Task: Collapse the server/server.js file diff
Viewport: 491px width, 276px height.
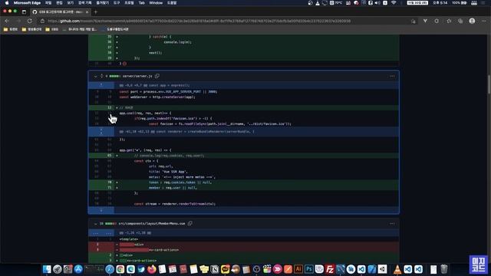Action: coord(95,76)
